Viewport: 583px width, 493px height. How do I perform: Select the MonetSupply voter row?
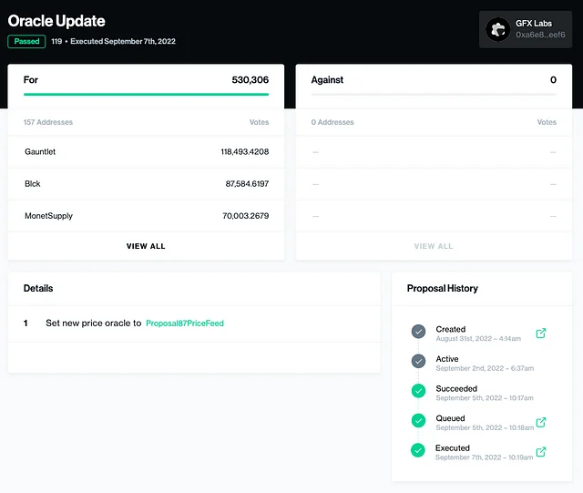pos(146,216)
